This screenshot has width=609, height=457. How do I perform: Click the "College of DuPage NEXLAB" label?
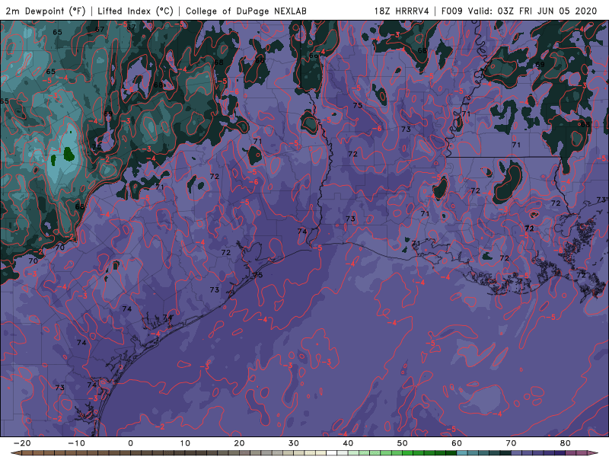[246, 11]
